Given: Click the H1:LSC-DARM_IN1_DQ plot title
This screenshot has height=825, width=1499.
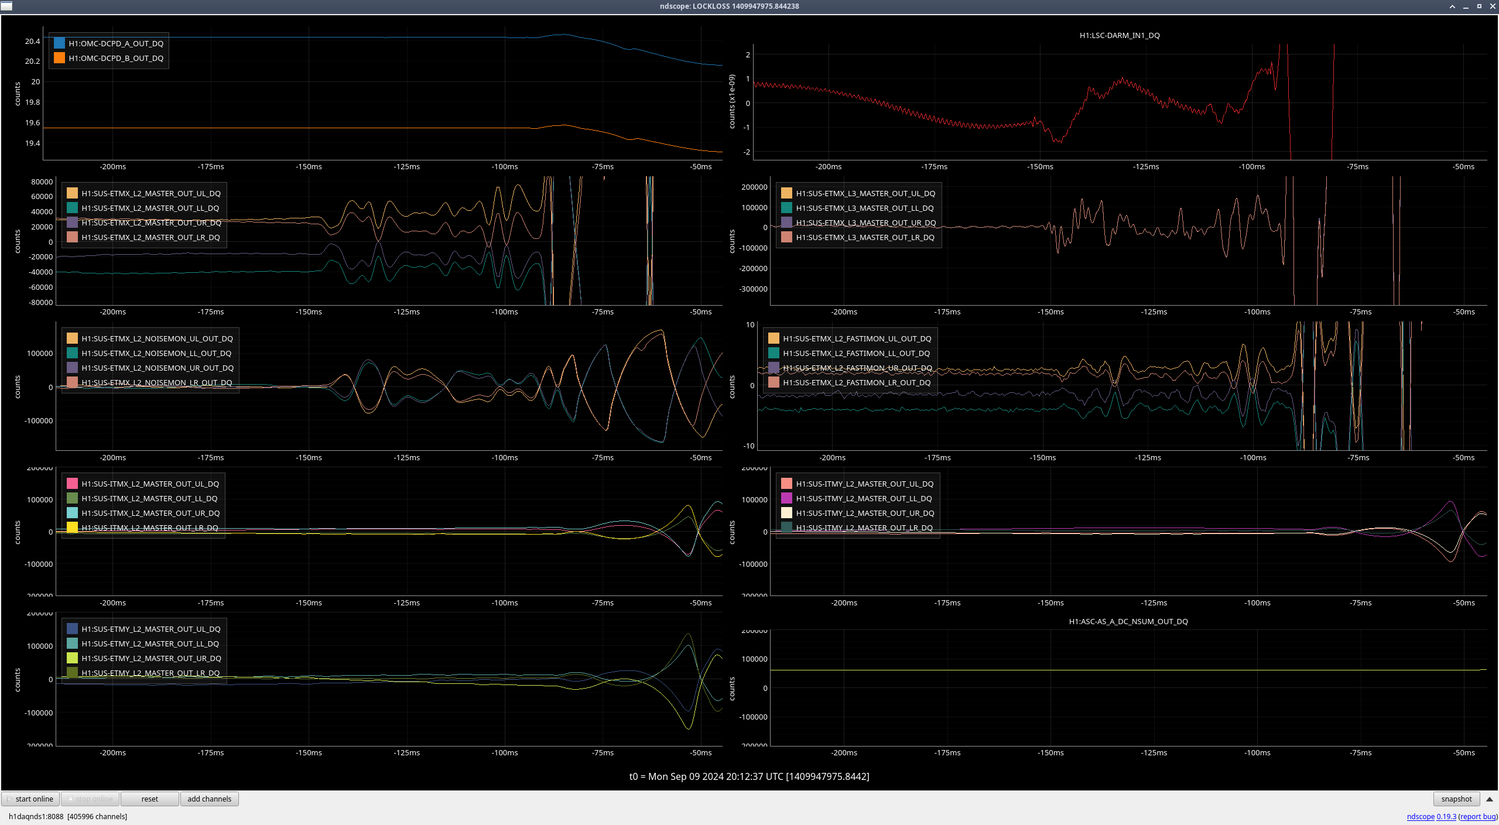Looking at the screenshot, I should point(1120,36).
